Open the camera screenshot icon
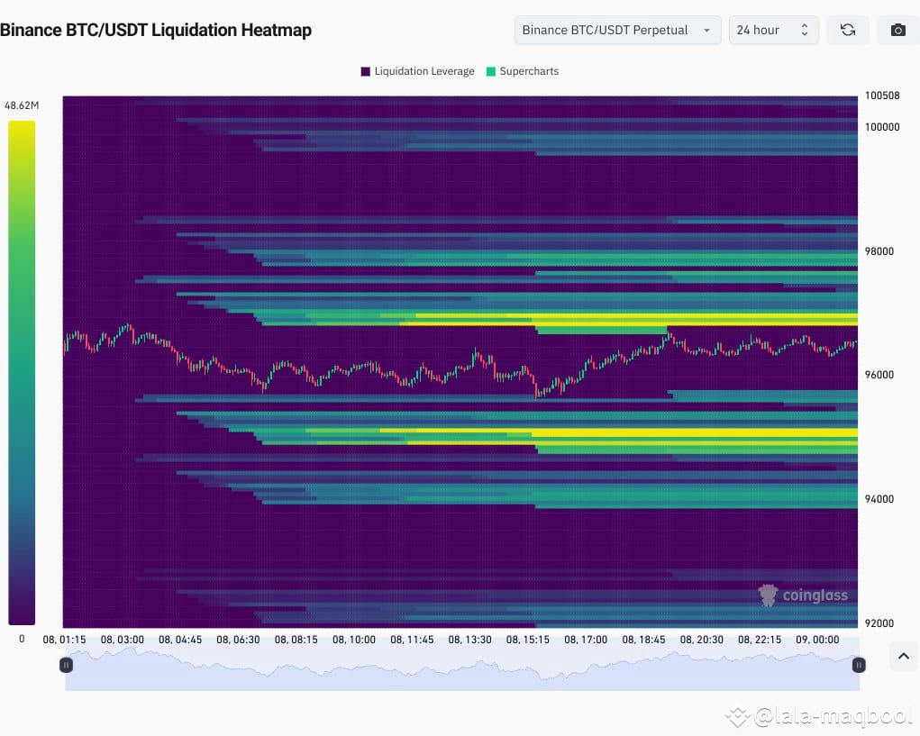The width and height of the screenshot is (920, 736). (897, 30)
